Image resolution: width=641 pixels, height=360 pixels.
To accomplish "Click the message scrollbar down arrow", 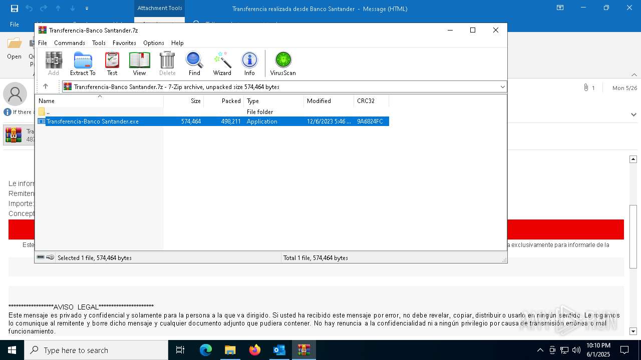I will (x=633, y=331).
